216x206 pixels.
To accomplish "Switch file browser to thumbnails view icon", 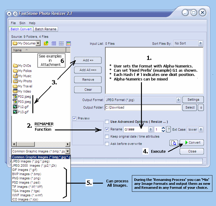I will coord(68,44).
